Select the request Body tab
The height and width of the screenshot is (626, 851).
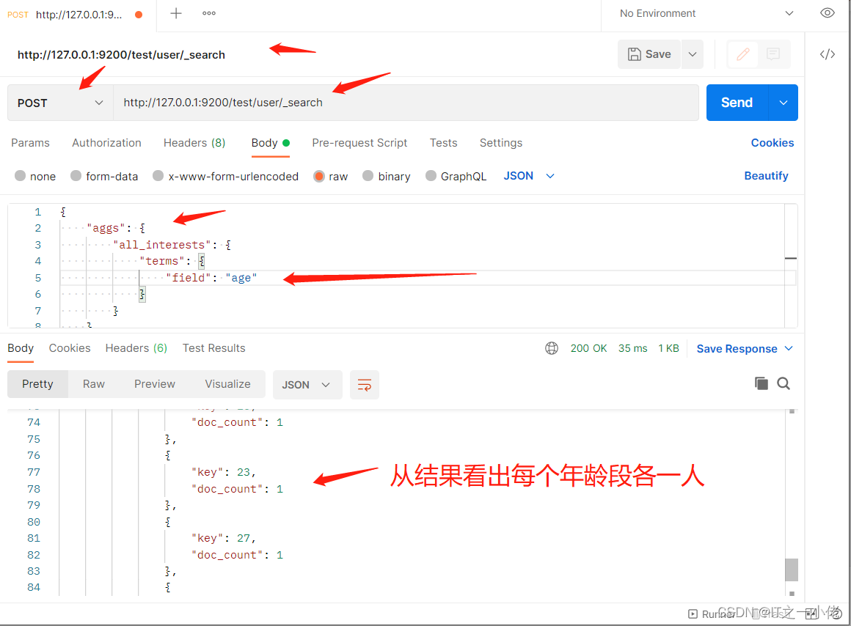(x=270, y=143)
